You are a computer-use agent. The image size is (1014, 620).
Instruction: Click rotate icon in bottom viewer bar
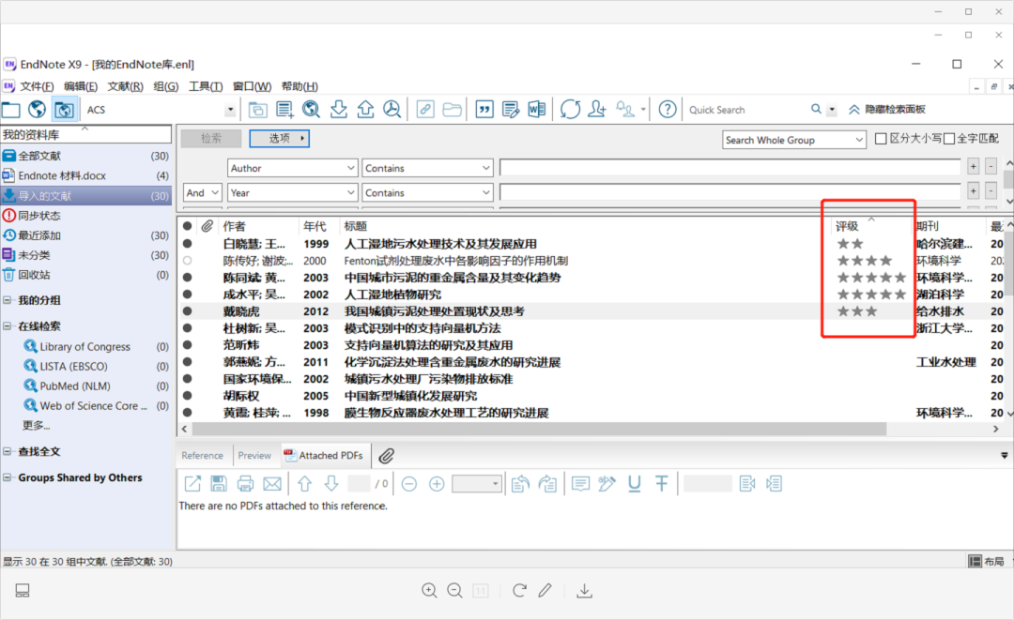tap(518, 590)
